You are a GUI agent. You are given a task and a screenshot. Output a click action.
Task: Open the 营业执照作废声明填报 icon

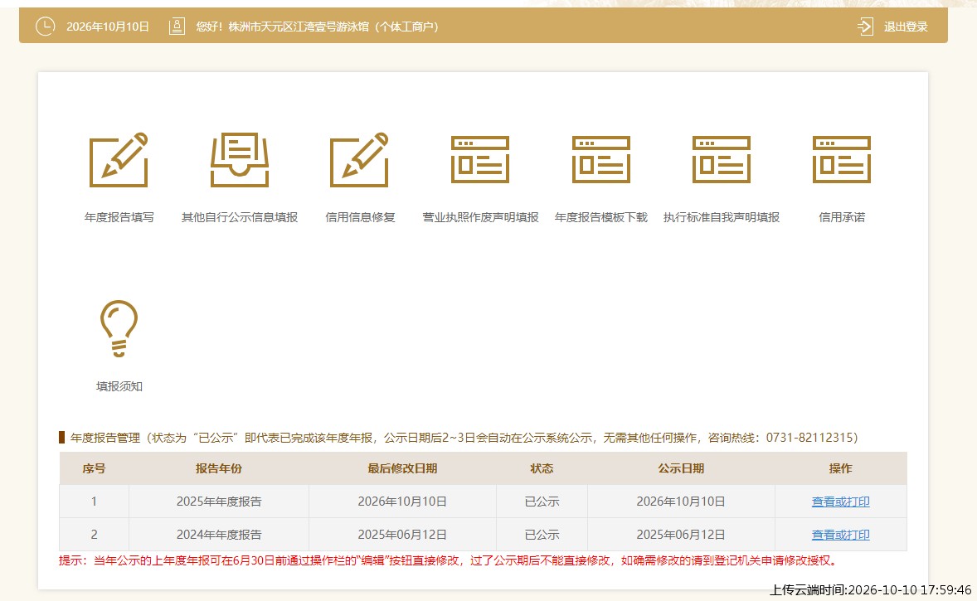pos(480,159)
